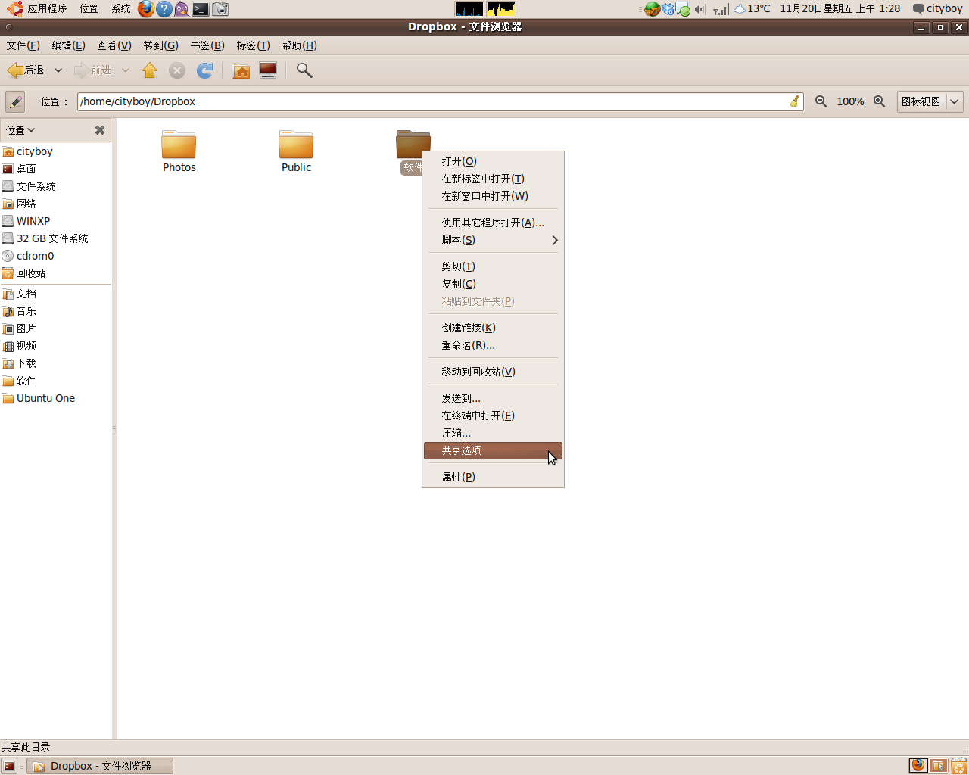Choose 压缩... in the context menu
This screenshot has height=775, width=969.
493,433
